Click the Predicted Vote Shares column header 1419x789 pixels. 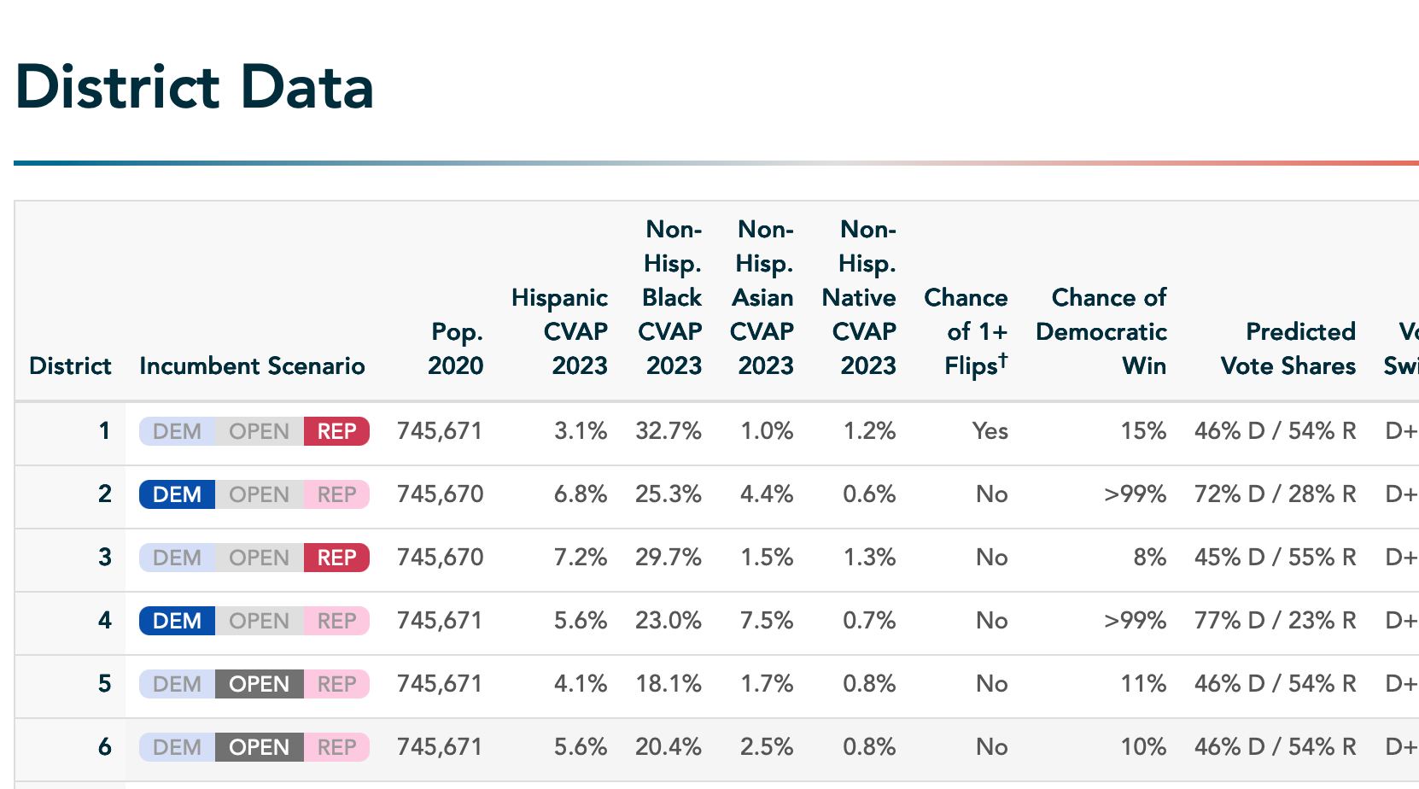[1288, 348]
